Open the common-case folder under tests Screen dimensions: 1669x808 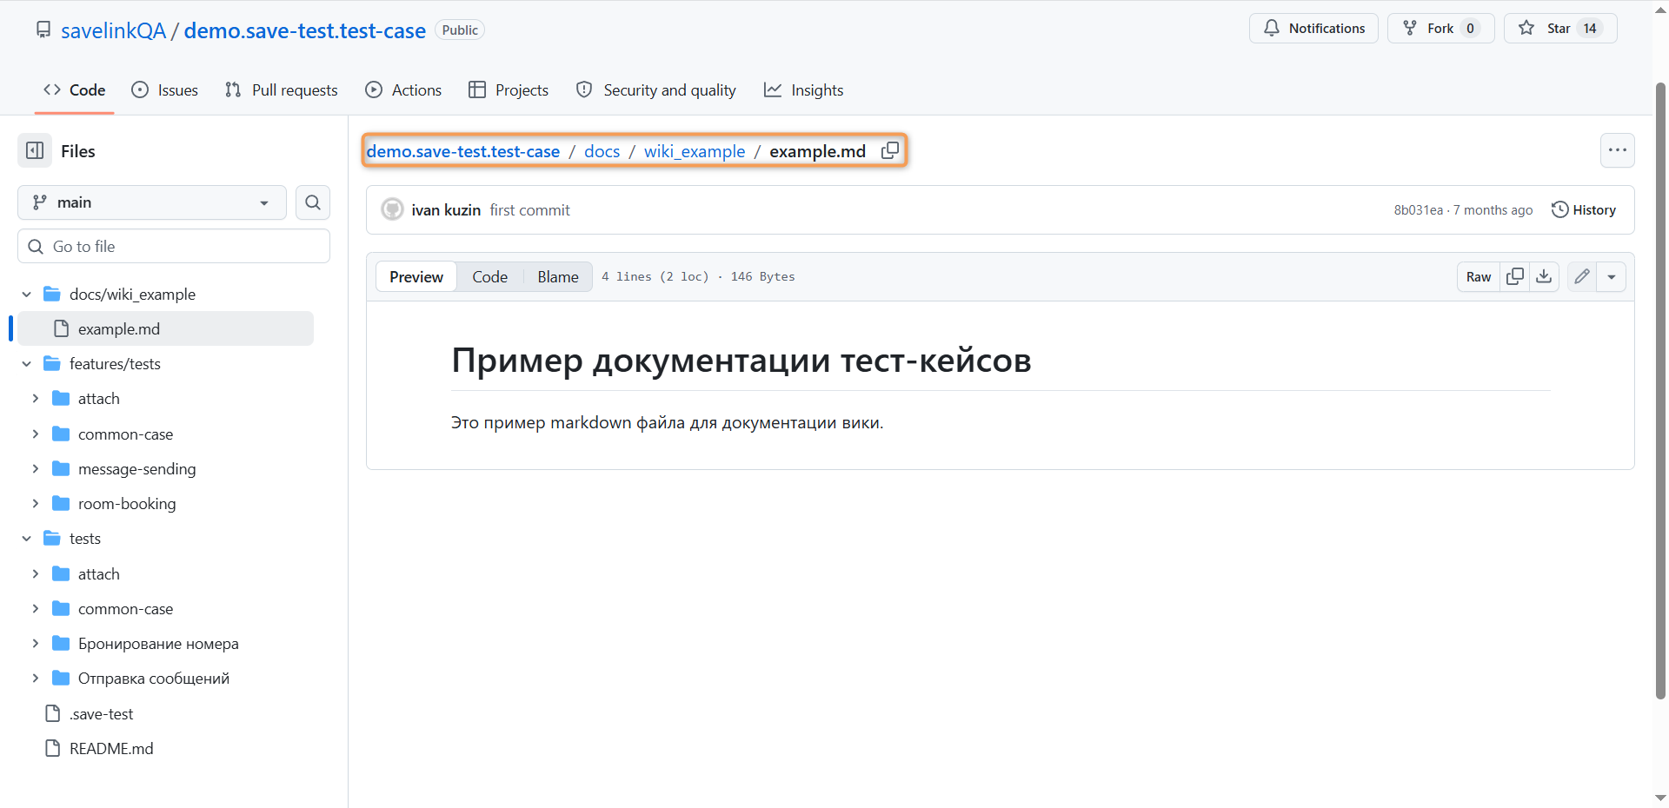pos(125,609)
